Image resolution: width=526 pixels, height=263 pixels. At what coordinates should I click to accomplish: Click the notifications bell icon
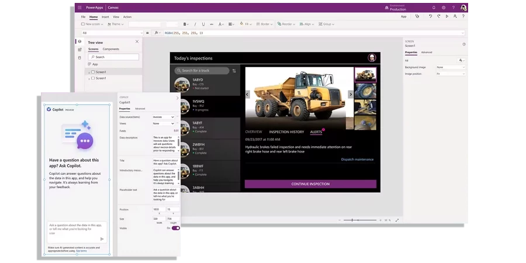tap(434, 8)
